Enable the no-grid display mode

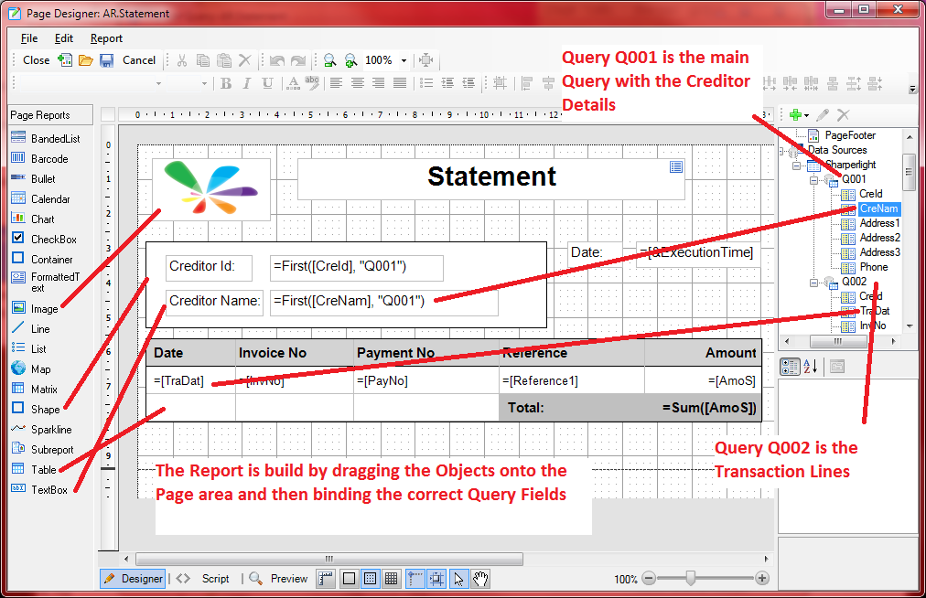(349, 579)
